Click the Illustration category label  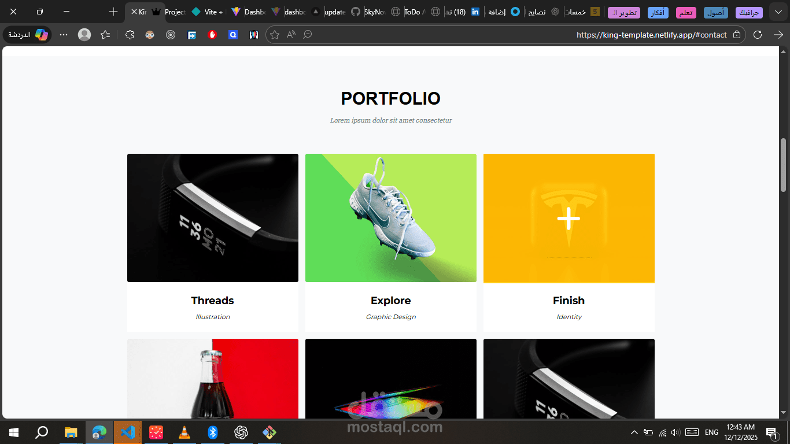[x=213, y=317]
